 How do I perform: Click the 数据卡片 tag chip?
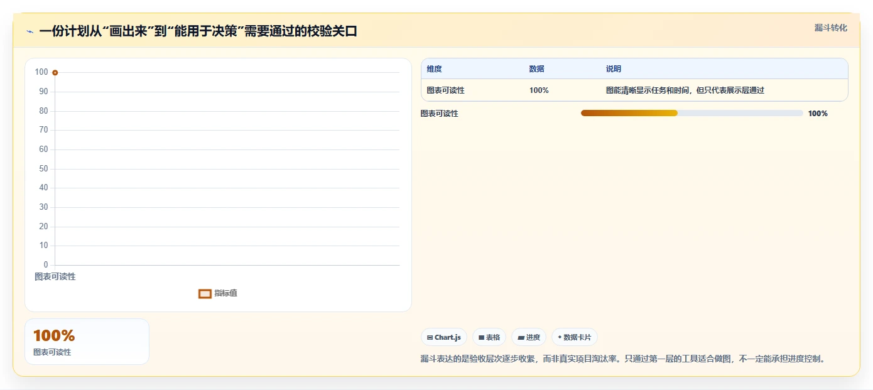575,337
